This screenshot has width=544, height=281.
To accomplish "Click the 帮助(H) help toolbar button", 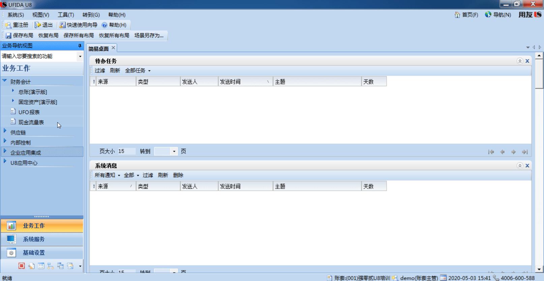I will click(x=114, y=25).
